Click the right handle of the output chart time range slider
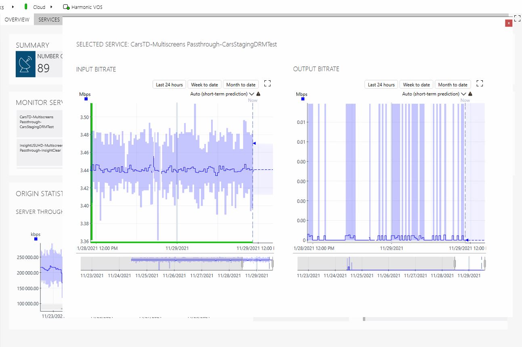 485,264
